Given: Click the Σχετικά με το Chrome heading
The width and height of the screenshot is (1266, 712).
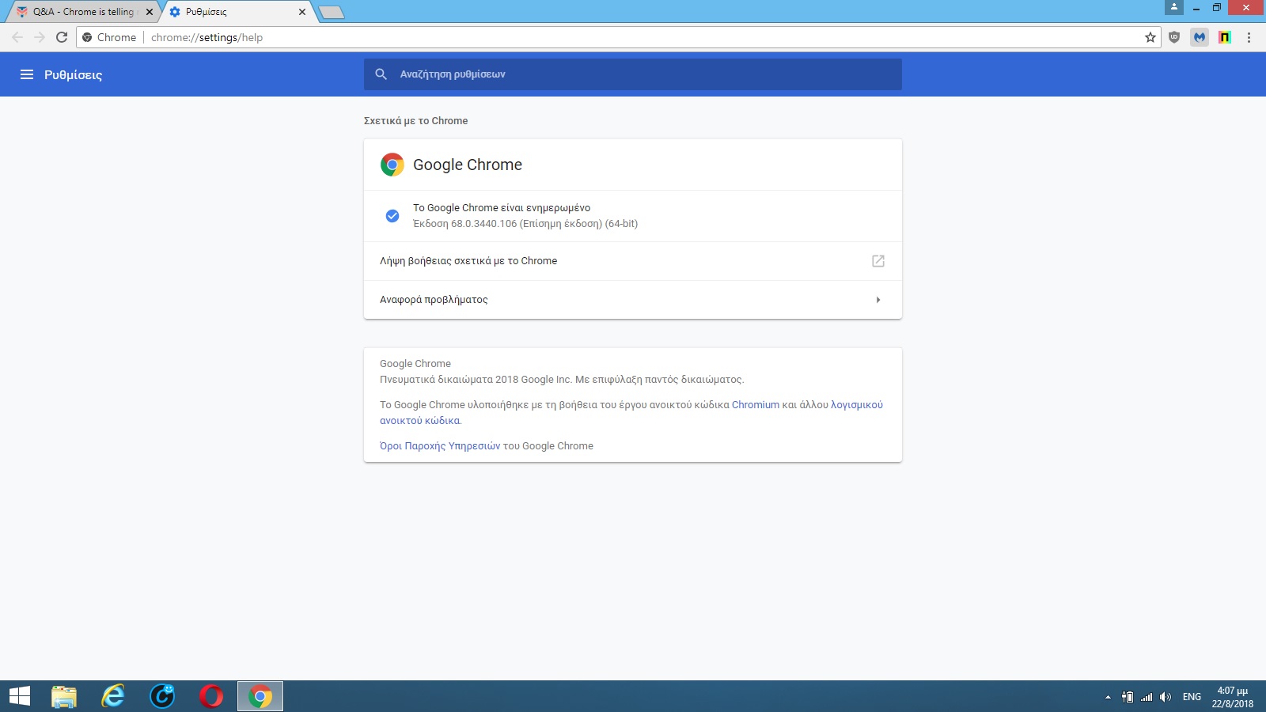Looking at the screenshot, I should click(x=415, y=121).
